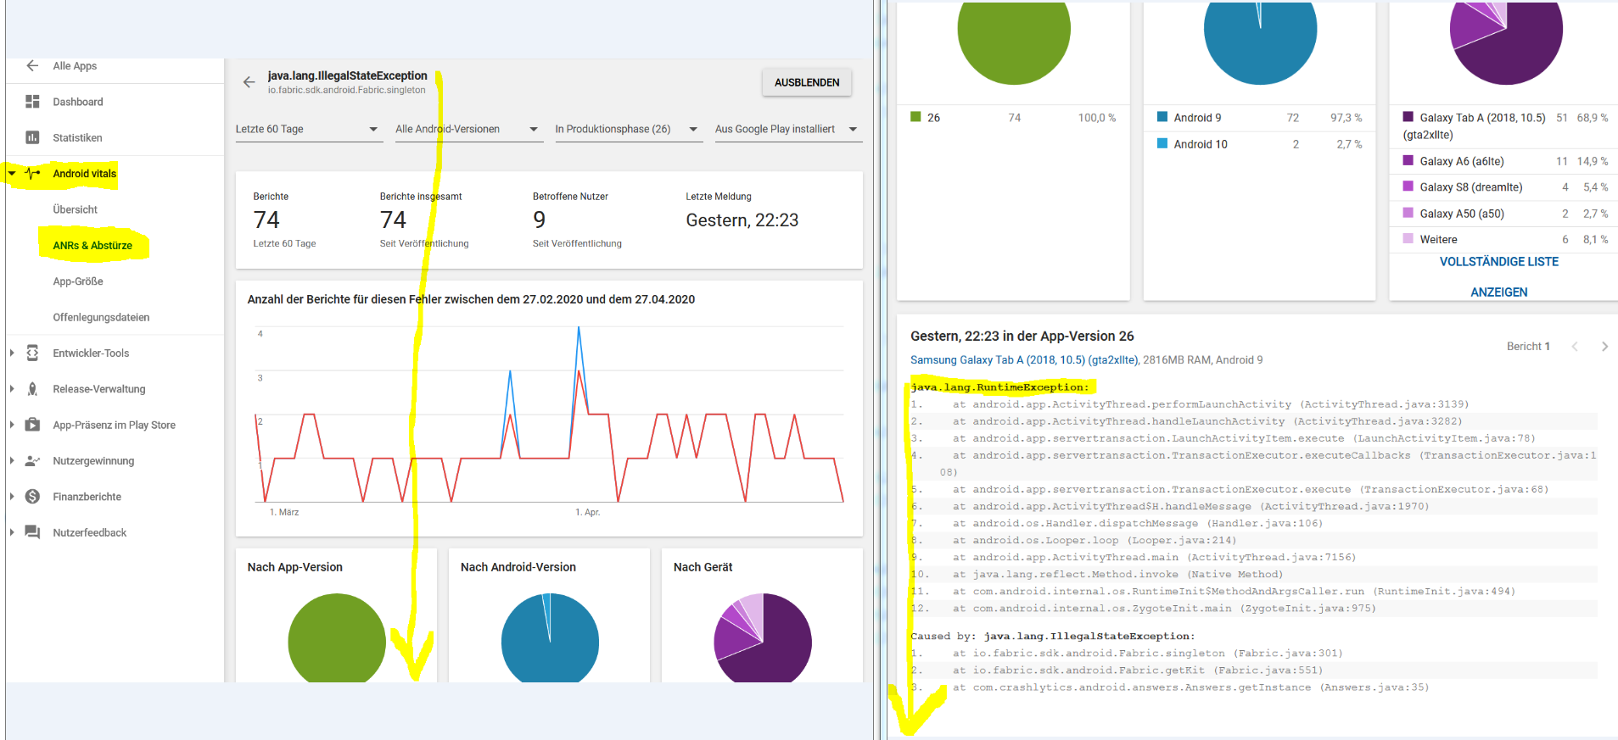The height and width of the screenshot is (740, 1618).
Task: Click the Nutzergewinnung icon
Action: click(32, 461)
